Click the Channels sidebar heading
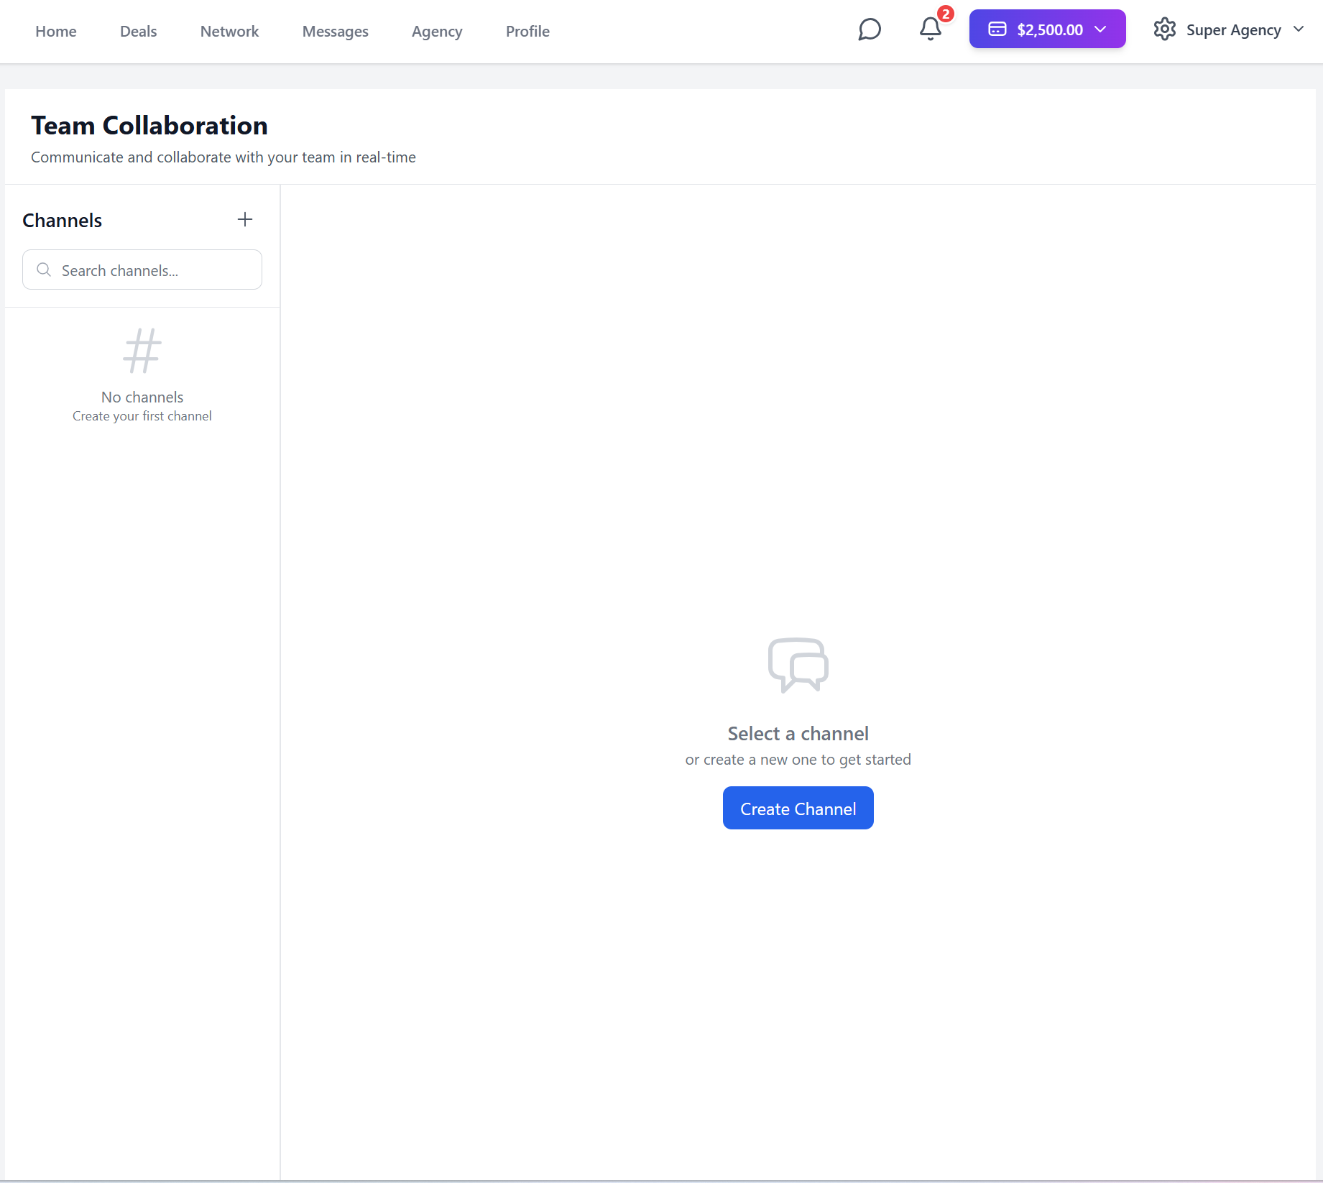The image size is (1323, 1183). (x=63, y=221)
